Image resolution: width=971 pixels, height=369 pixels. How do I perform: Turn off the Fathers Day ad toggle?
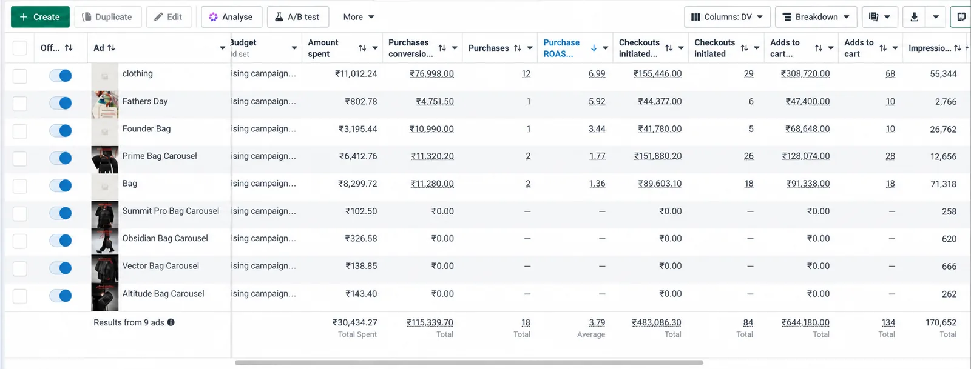[x=61, y=103]
